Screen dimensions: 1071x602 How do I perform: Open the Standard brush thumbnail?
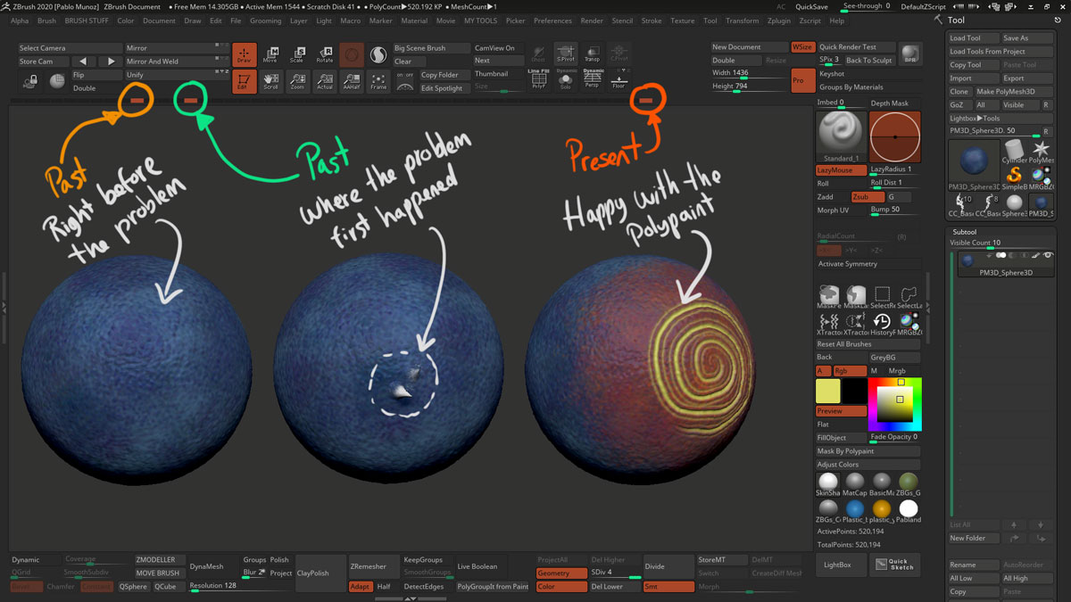(x=841, y=136)
